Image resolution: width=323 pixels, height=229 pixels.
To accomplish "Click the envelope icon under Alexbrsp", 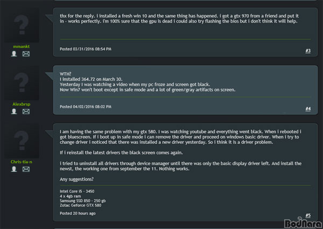I will tap(26, 112).
